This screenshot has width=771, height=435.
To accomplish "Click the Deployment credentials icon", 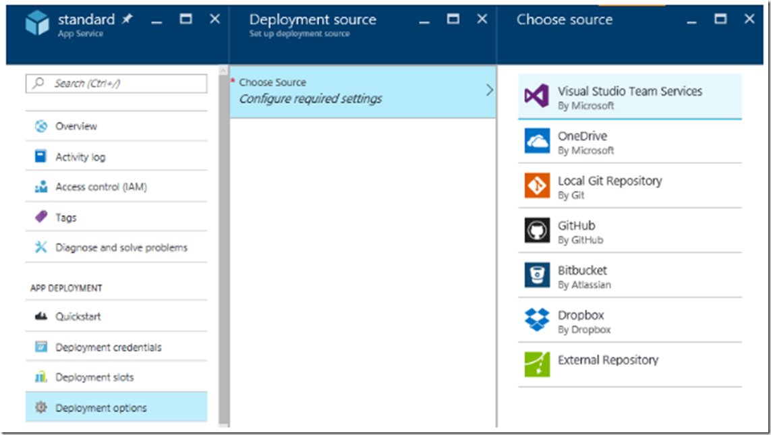I will (x=41, y=347).
